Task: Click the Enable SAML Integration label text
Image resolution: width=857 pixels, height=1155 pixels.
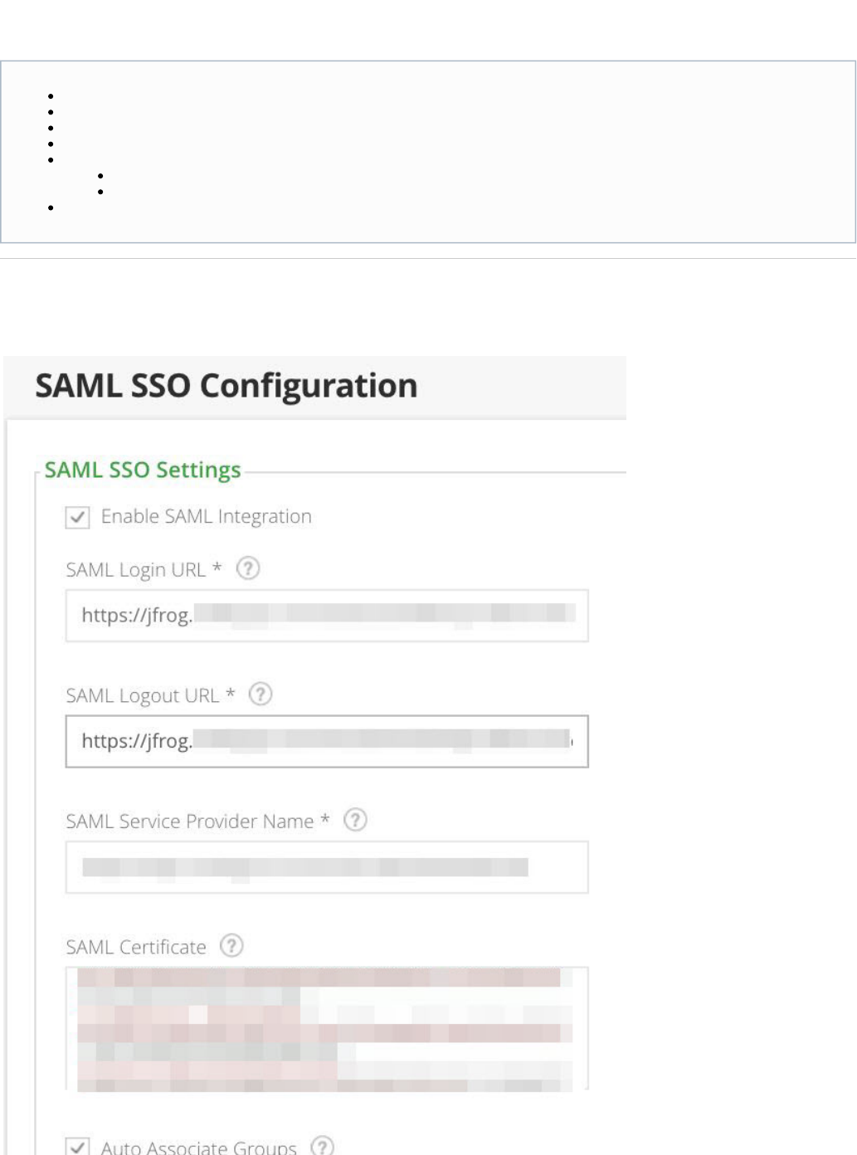Action: point(206,516)
